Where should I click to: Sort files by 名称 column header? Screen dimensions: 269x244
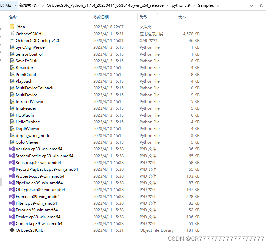click(x=13, y=17)
